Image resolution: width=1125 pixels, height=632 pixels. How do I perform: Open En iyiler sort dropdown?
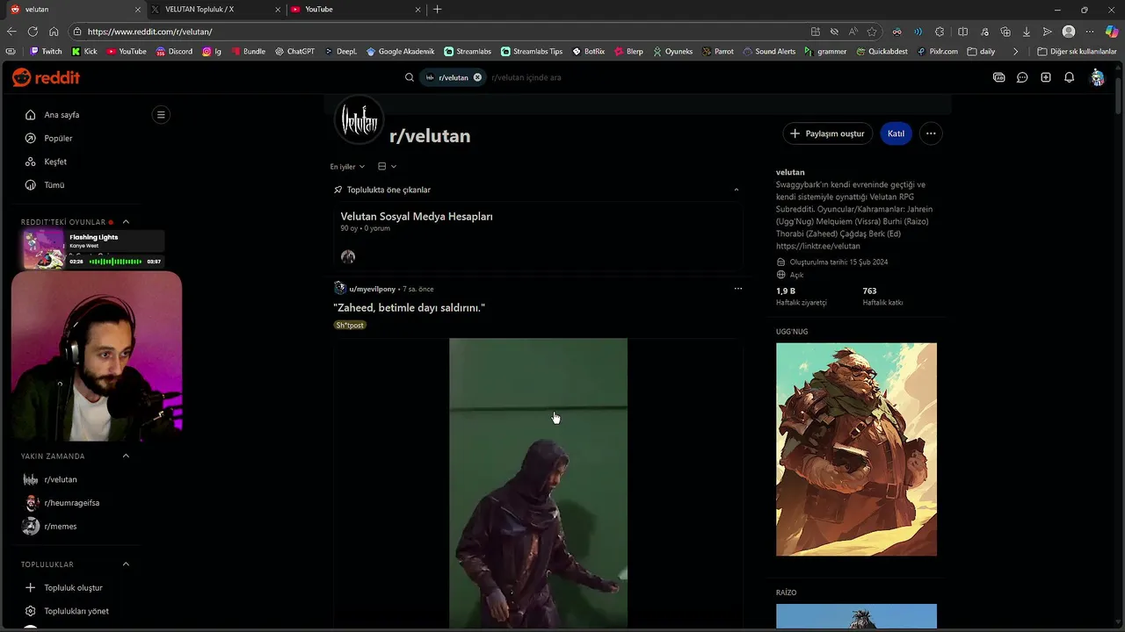pos(347,167)
